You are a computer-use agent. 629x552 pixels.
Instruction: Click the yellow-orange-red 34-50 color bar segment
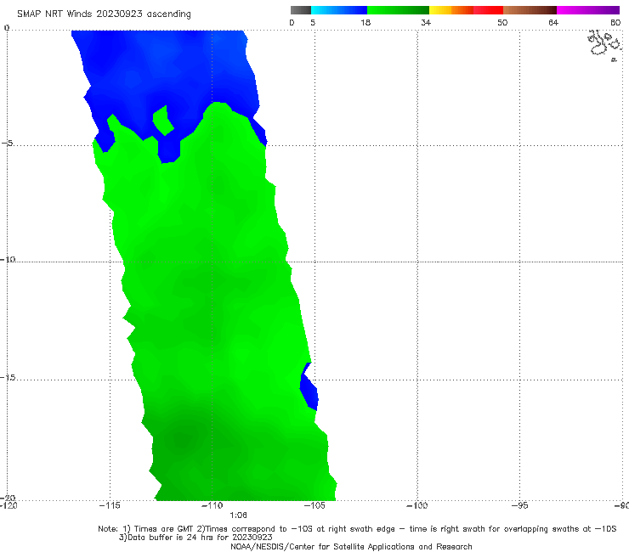[x=466, y=10]
